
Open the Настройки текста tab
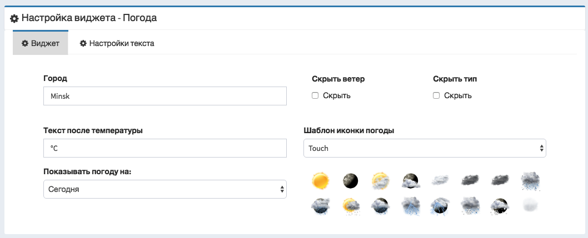pyautogui.click(x=117, y=43)
